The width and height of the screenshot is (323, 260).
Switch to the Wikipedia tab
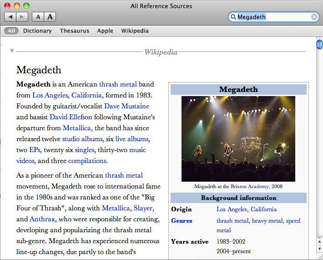point(135,31)
